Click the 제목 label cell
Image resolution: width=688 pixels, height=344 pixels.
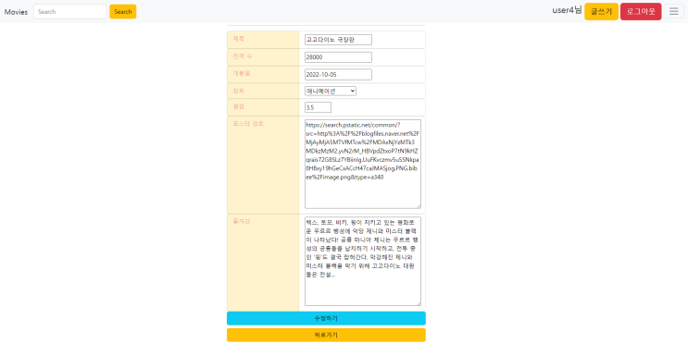[x=263, y=40]
